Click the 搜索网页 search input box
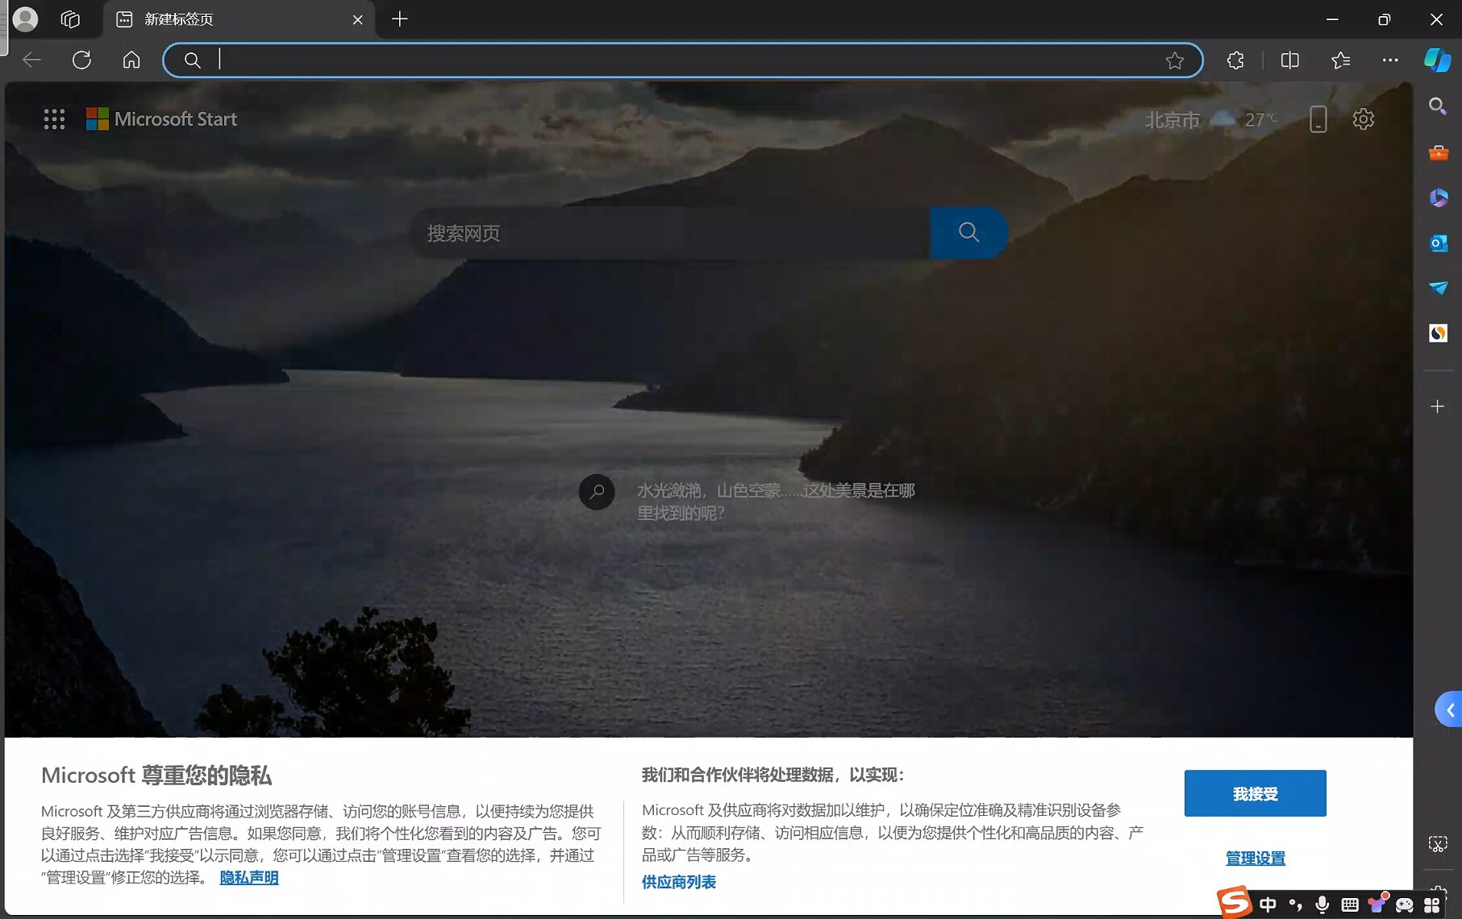1462x919 pixels. [669, 234]
